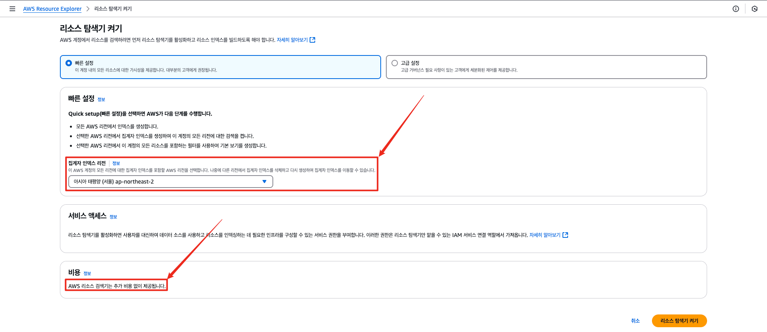Click the 서비스 액세스 section heading
767x332 pixels.
pyautogui.click(x=87, y=215)
